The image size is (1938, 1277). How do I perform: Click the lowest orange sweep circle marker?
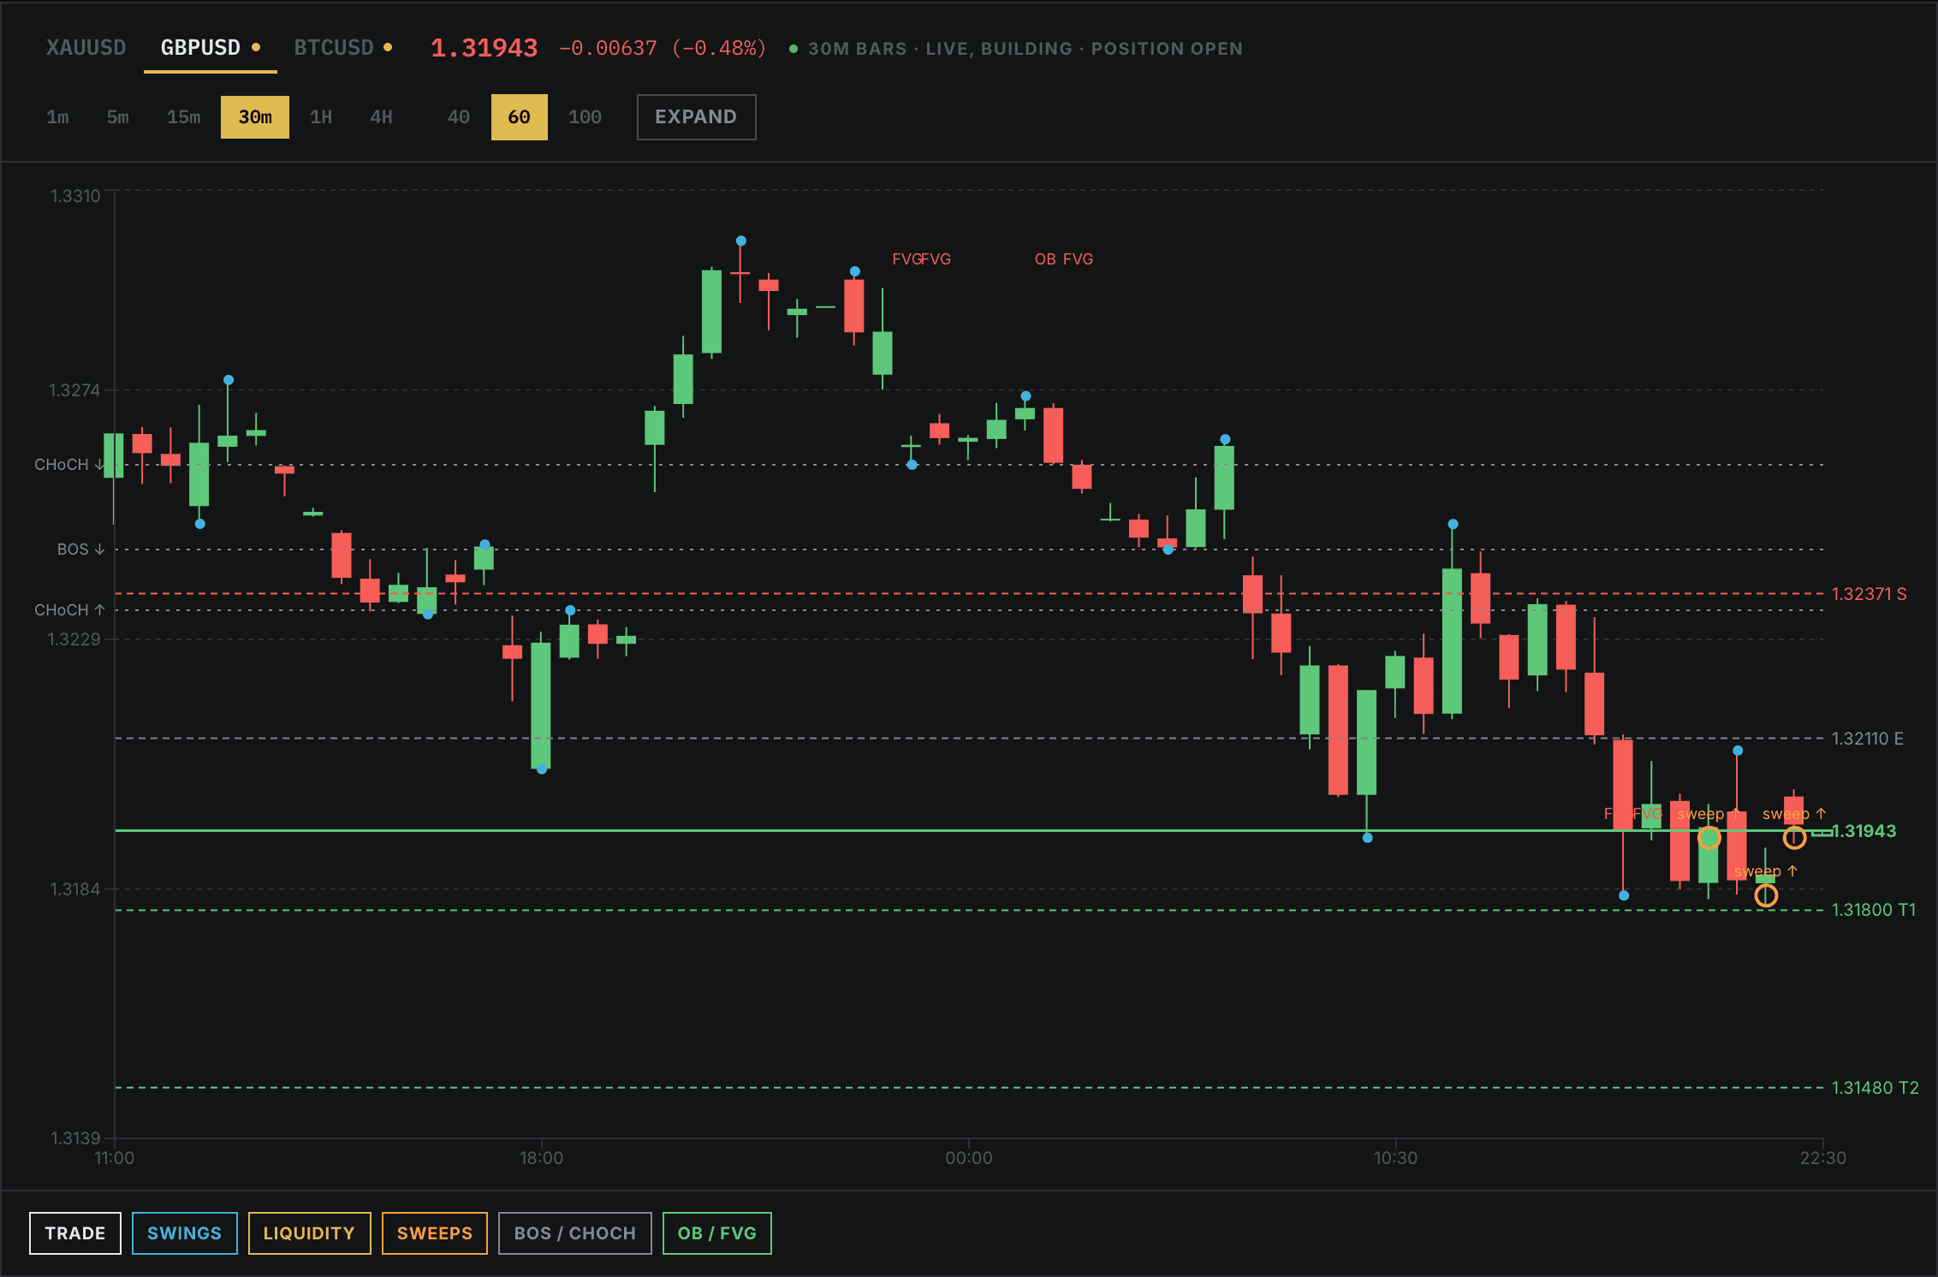pyautogui.click(x=1766, y=896)
